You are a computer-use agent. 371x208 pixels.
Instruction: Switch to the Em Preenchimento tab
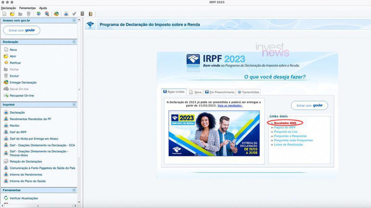tap(220, 92)
